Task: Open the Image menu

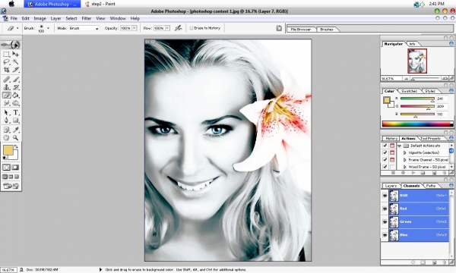Action: (x=40, y=18)
